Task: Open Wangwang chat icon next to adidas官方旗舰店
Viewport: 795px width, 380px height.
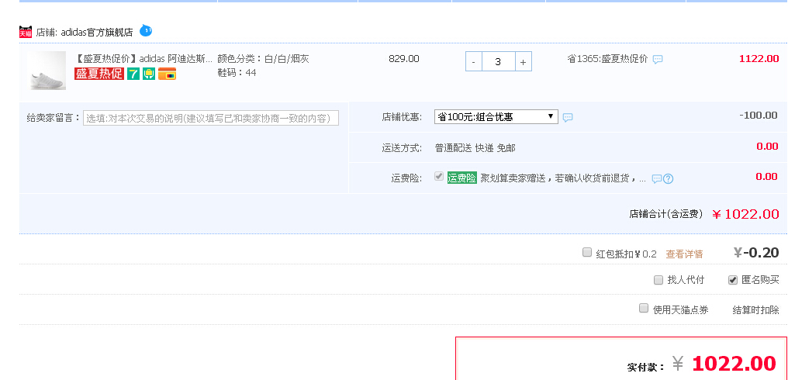Action: tap(146, 31)
